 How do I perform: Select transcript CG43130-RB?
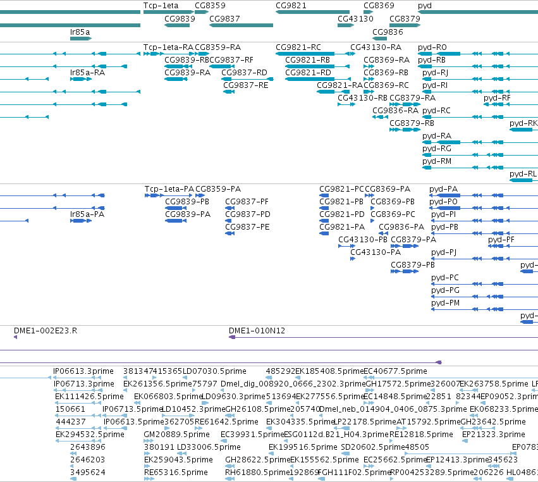tap(363, 98)
